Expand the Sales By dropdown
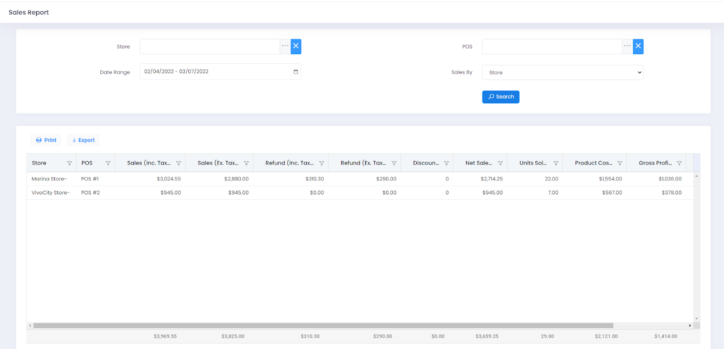 tap(562, 72)
